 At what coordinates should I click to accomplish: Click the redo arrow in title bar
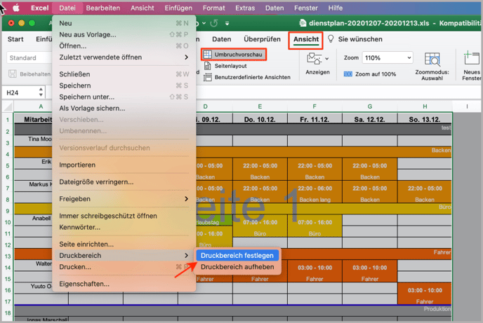[x=214, y=23]
